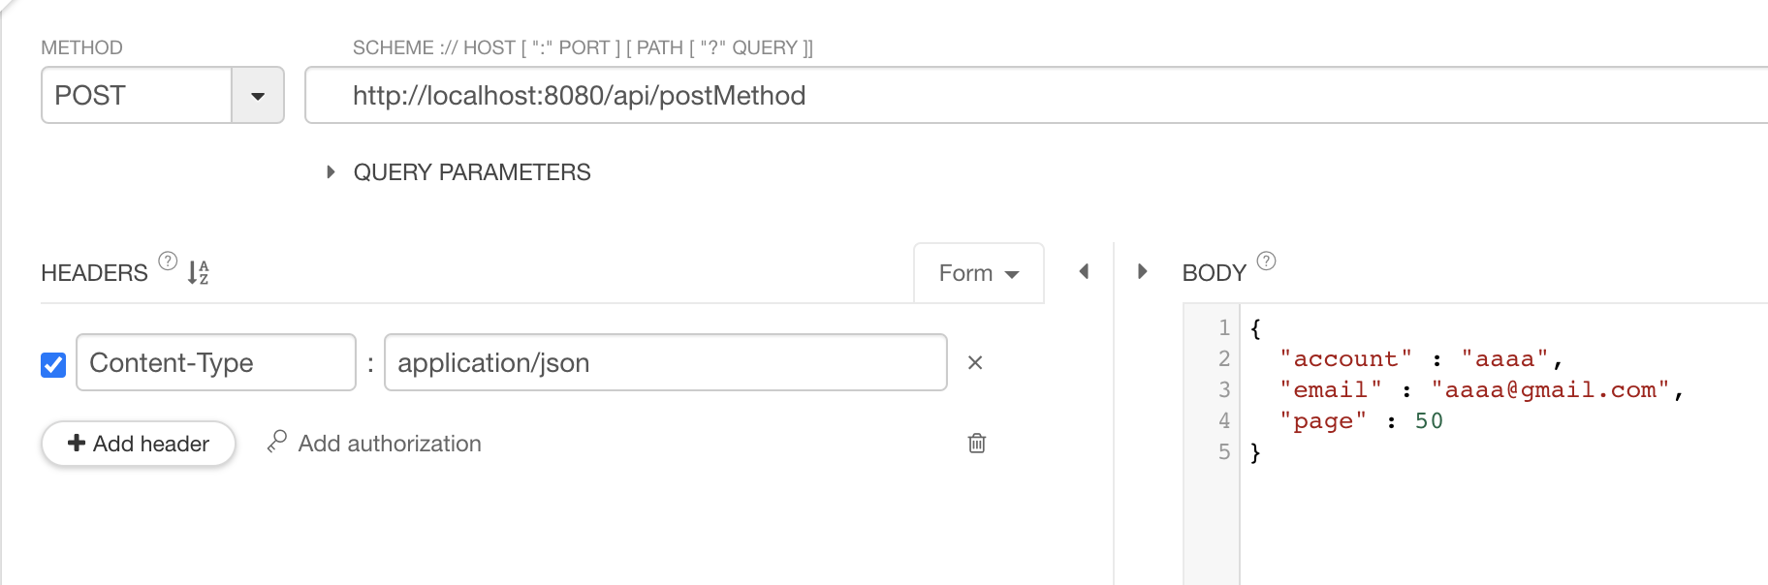Screen dimensions: 1768x585
Task: Open the HTTP method dropdown arrow
Action: (x=258, y=96)
